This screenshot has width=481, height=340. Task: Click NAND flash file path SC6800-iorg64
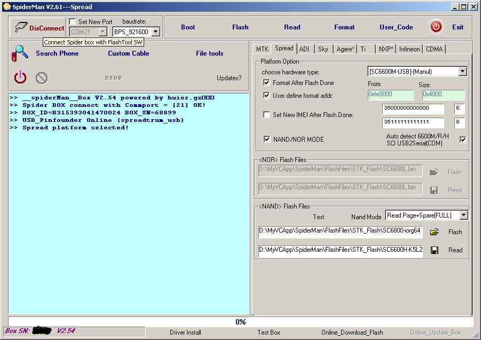coord(340,231)
